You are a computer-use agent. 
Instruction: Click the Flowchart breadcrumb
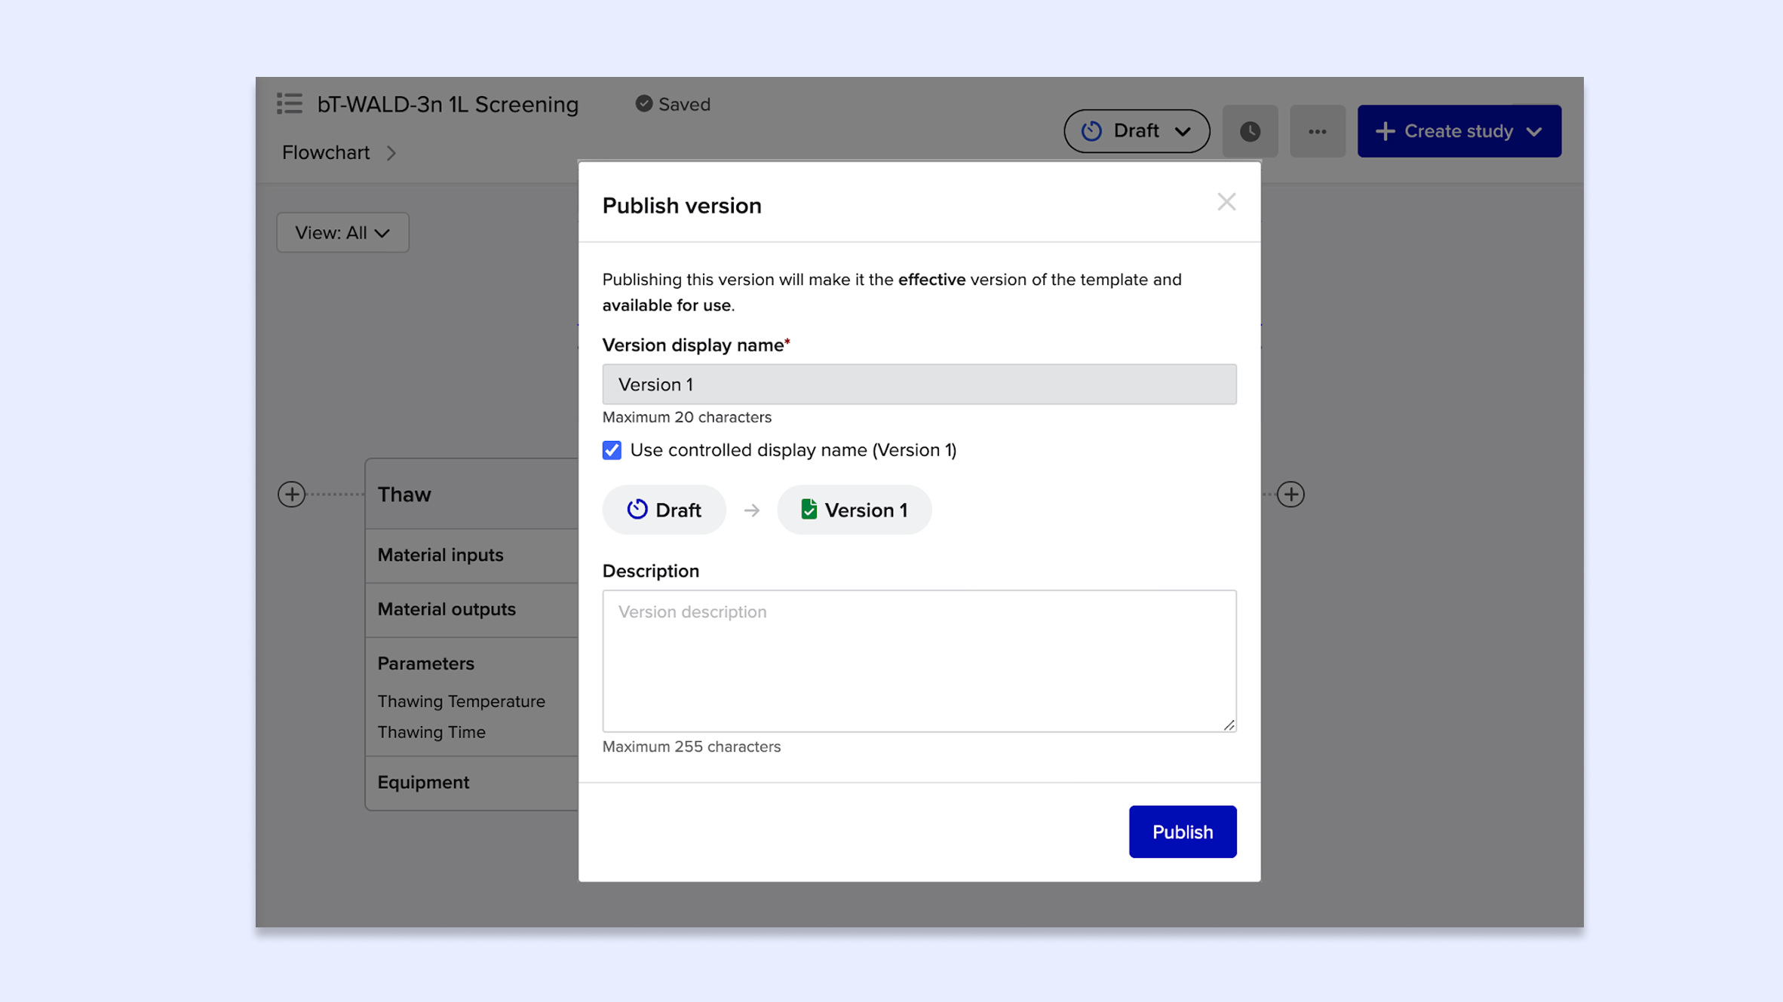326,152
